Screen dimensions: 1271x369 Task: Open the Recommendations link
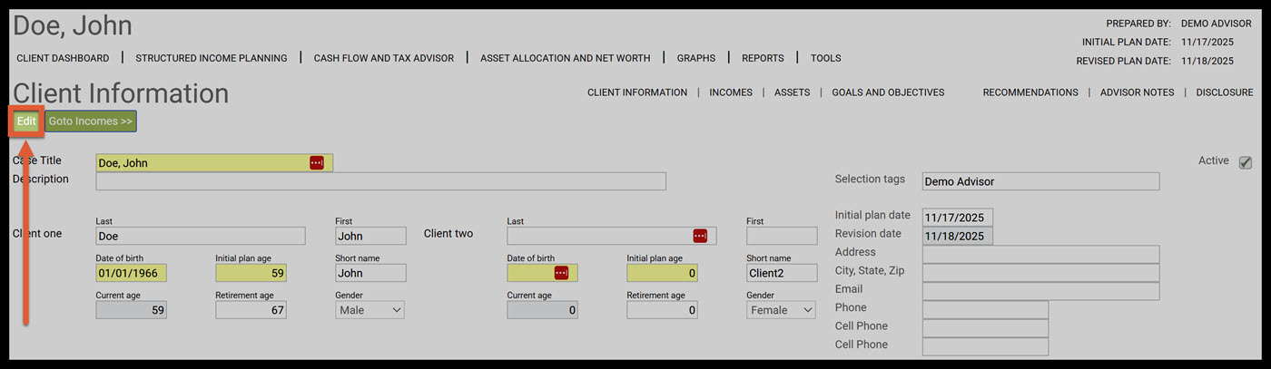(x=1030, y=92)
